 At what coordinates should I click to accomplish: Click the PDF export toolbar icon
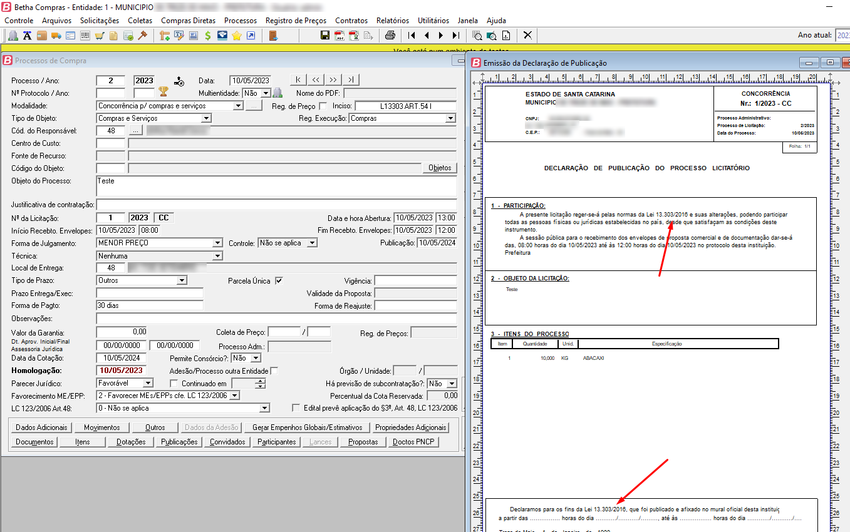pyautogui.click(x=339, y=36)
